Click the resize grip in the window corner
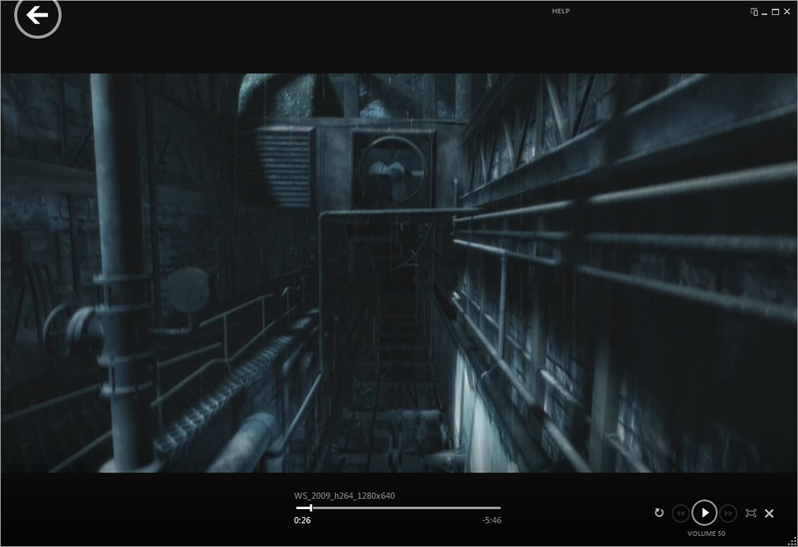Image resolution: width=798 pixels, height=547 pixels. pyautogui.click(x=793, y=542)
